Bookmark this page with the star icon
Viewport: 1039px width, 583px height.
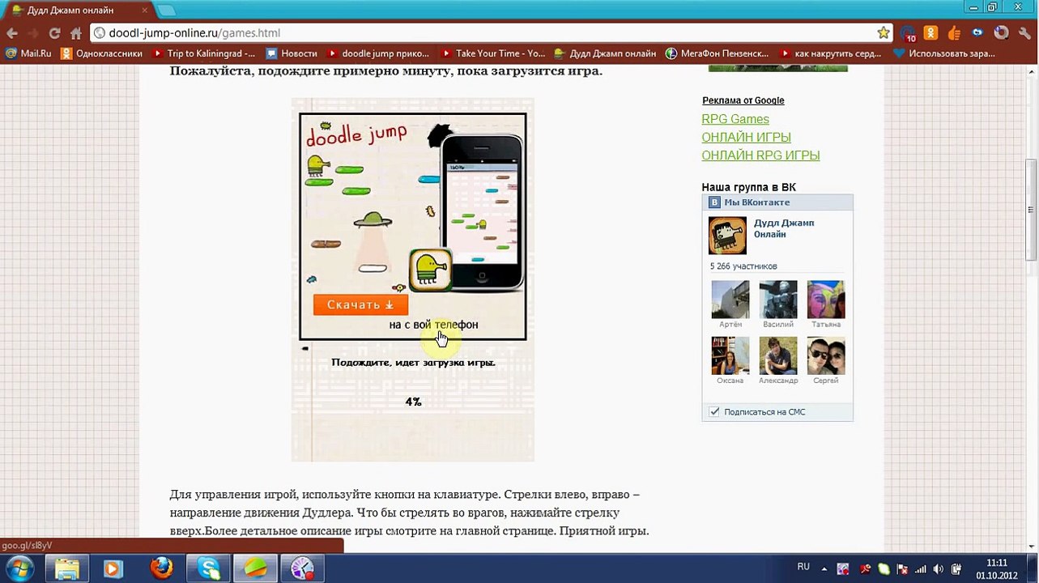tap(883, 33)
